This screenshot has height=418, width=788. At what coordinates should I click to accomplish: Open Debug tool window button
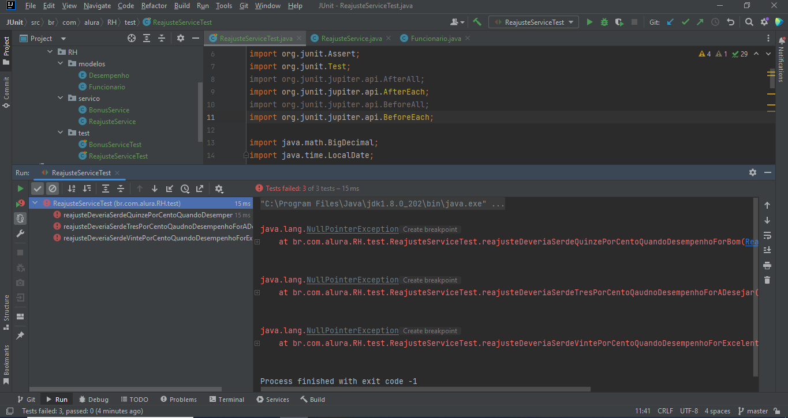click(94, 400)
